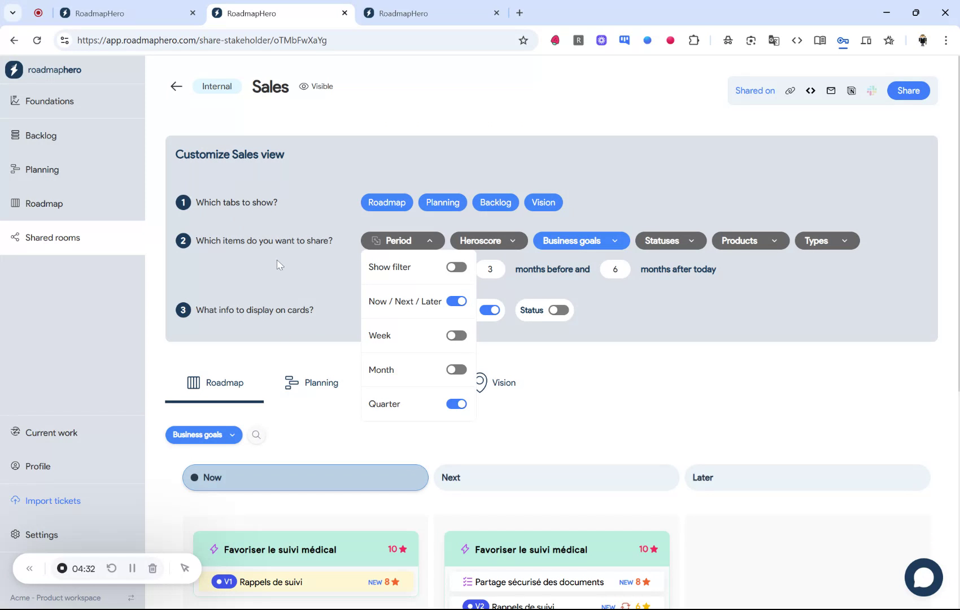Share to Slack using the Slack icon

click(x=871, y=90)
